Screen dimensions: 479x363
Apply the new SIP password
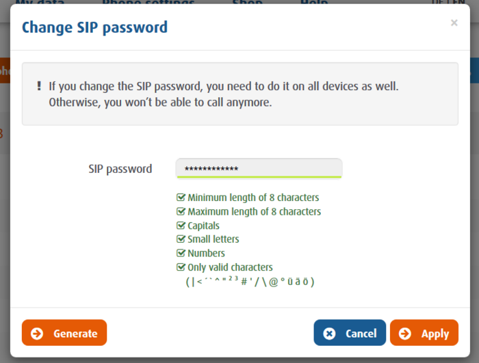[x=424, y=333]
